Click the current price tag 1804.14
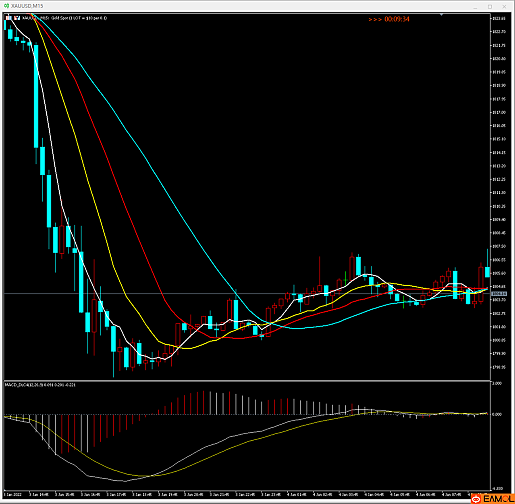The height and width of the screenshot is (504, 515). click(x=499, y=294)
